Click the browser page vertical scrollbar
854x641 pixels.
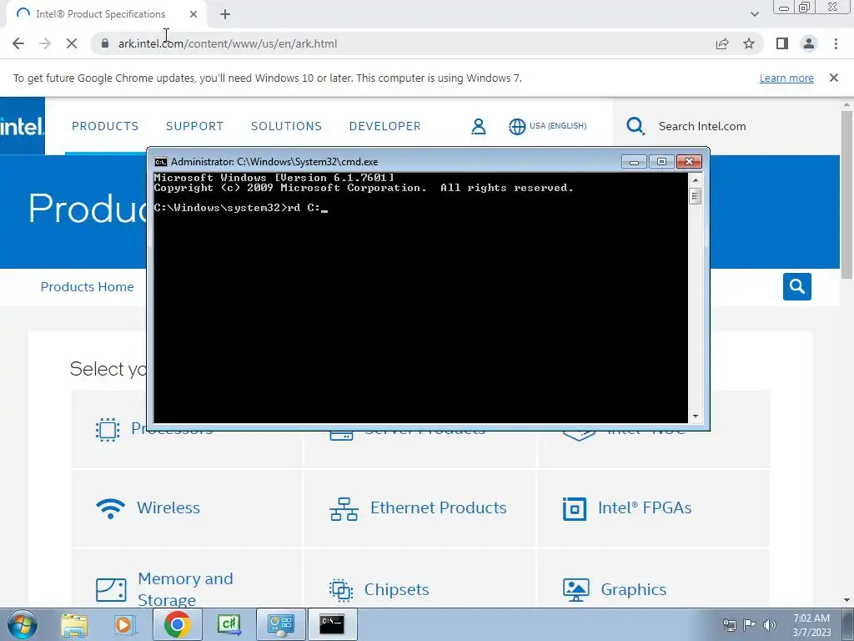click(846, 195)
